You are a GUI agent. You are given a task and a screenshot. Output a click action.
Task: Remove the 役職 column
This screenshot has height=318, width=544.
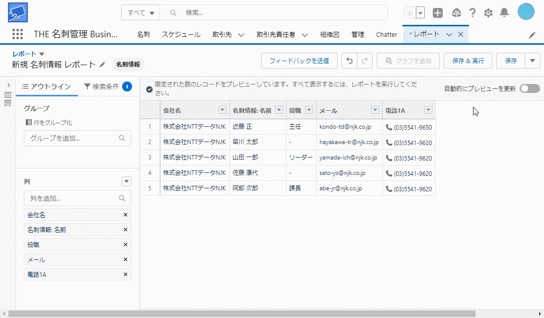pos(126,245)
